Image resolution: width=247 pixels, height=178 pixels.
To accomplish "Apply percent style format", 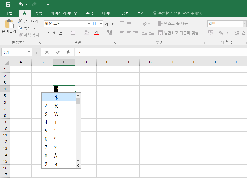I will pyautogui.click(x=221, y=33).
